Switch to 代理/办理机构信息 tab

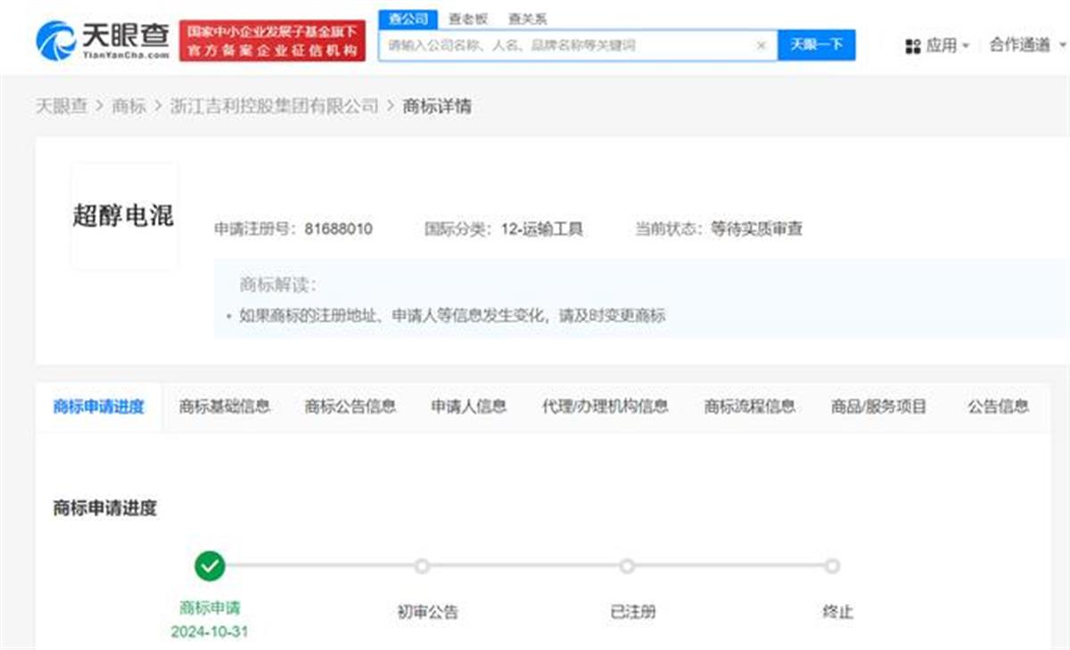tap(605, 407)
